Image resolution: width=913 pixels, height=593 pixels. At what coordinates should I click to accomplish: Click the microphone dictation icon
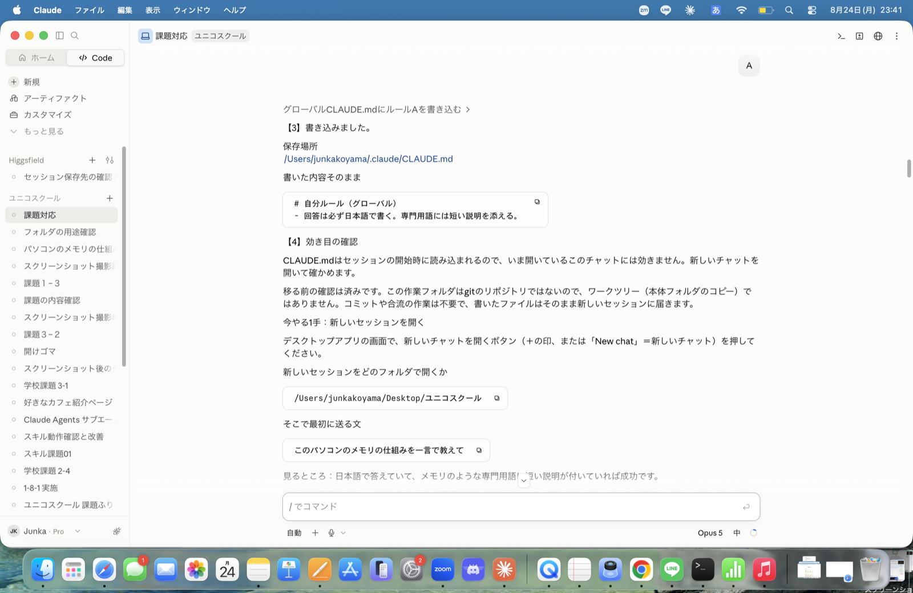331,533
